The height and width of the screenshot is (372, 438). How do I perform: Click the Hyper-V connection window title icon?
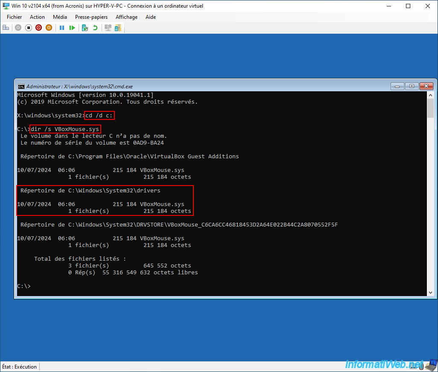click(x=6, y=6)
